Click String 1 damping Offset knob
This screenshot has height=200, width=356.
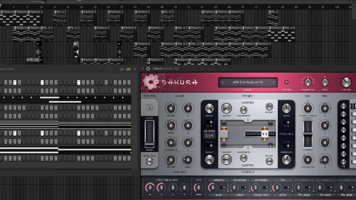click(x=269, y=107)
